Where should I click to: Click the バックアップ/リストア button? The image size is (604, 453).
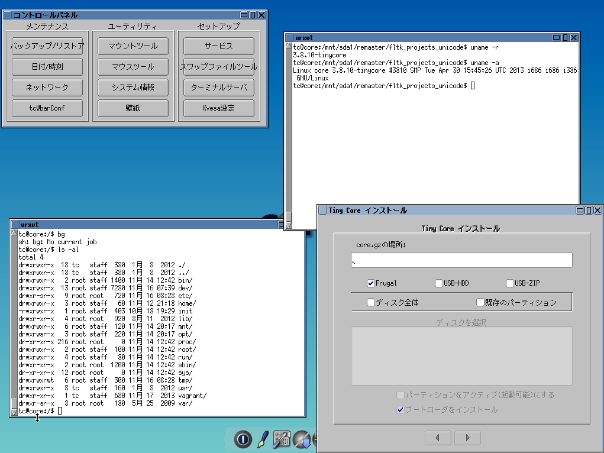47,46
